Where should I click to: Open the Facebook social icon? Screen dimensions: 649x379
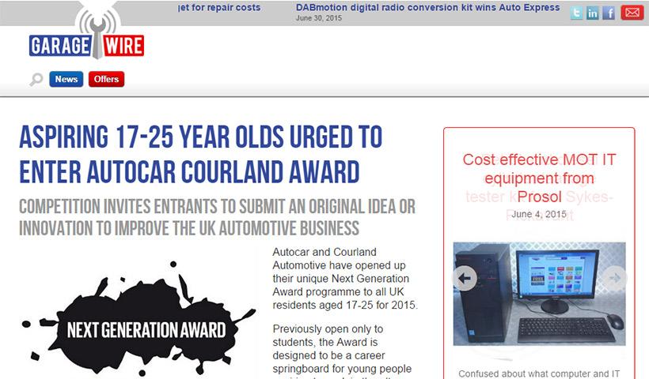click(x=609, y=13)
